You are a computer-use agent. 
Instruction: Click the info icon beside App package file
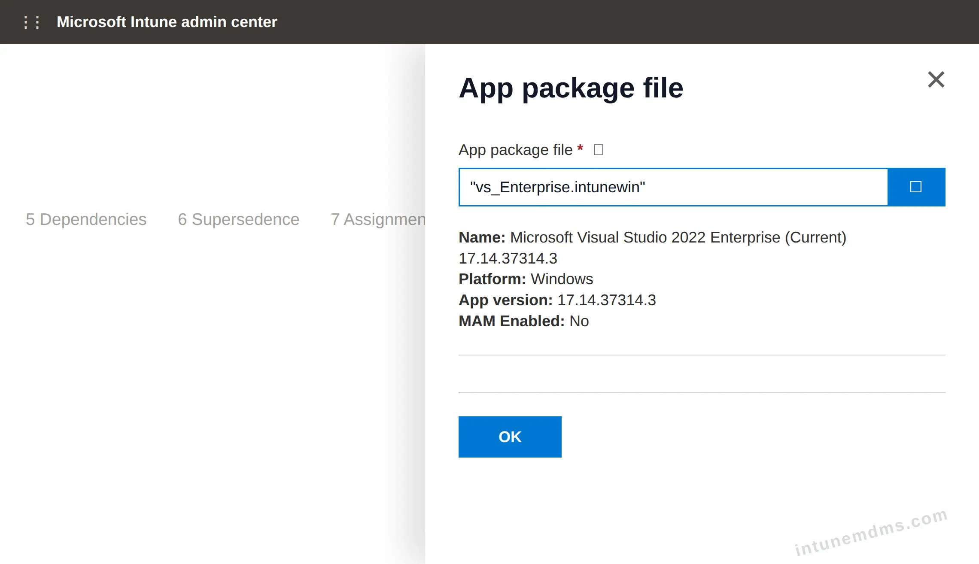coord(598,150)
